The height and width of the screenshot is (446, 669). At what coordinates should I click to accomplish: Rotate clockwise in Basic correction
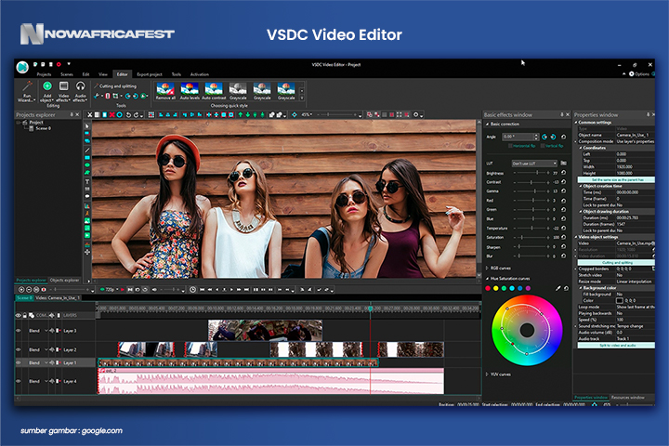click(554, 137)
